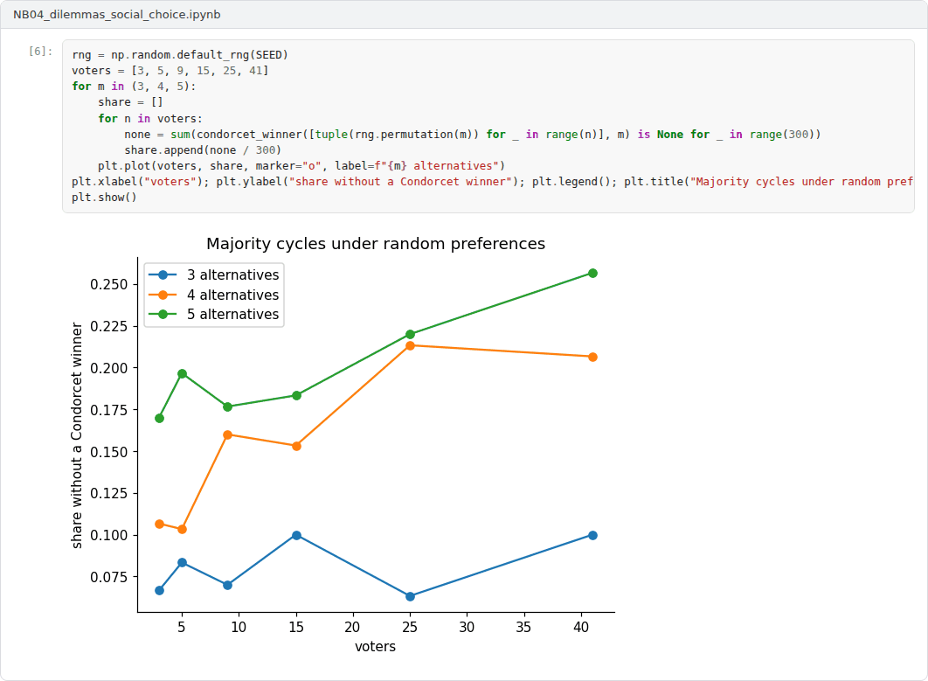Click the orange legend marker for 4 alternatives
This screenshot has width=928, height=681.
(x=163, y=295)
